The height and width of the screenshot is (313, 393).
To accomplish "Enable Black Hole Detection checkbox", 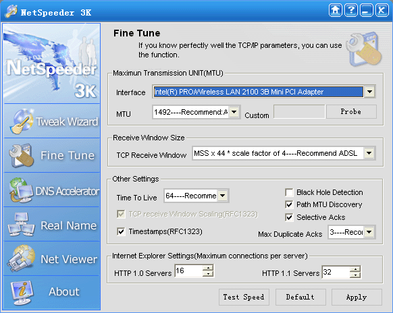I will pos(289,192).
